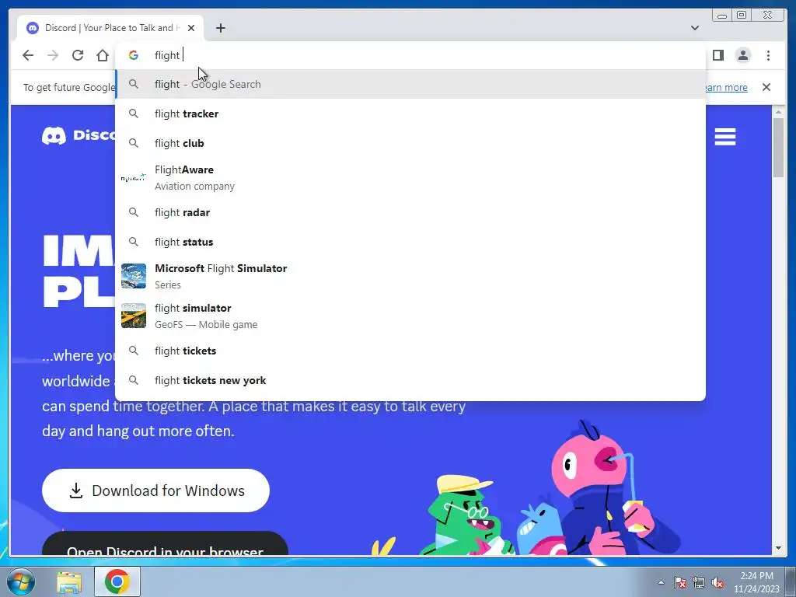
Task: Click the GeoFS game thumbnail image
Action: [134, 316]
